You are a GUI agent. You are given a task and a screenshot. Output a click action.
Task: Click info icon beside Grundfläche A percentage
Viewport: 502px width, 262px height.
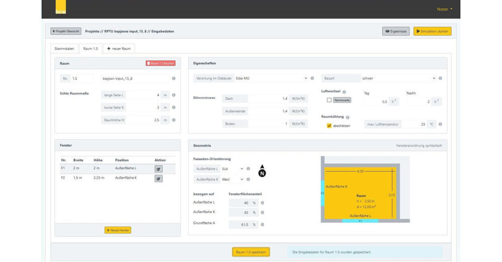point(263,224)
